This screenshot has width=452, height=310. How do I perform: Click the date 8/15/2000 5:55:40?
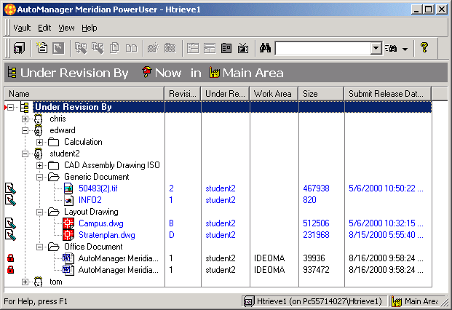tap(386, 235)
